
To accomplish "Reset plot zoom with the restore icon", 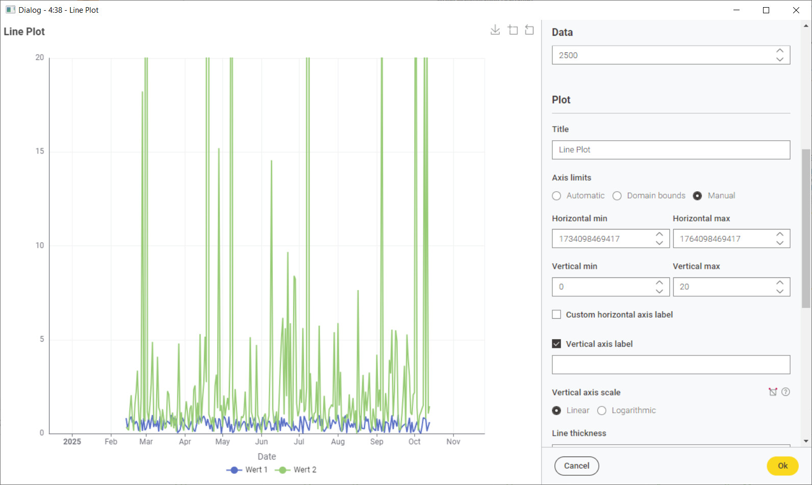I will (x=529, y=30).
